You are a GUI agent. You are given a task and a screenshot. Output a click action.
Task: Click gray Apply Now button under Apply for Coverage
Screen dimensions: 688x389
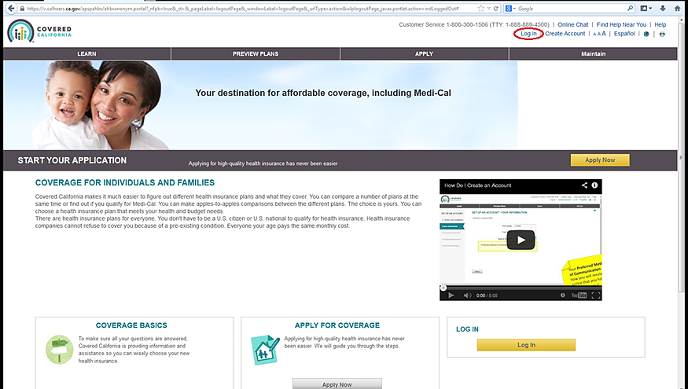(x=337, y=383)
